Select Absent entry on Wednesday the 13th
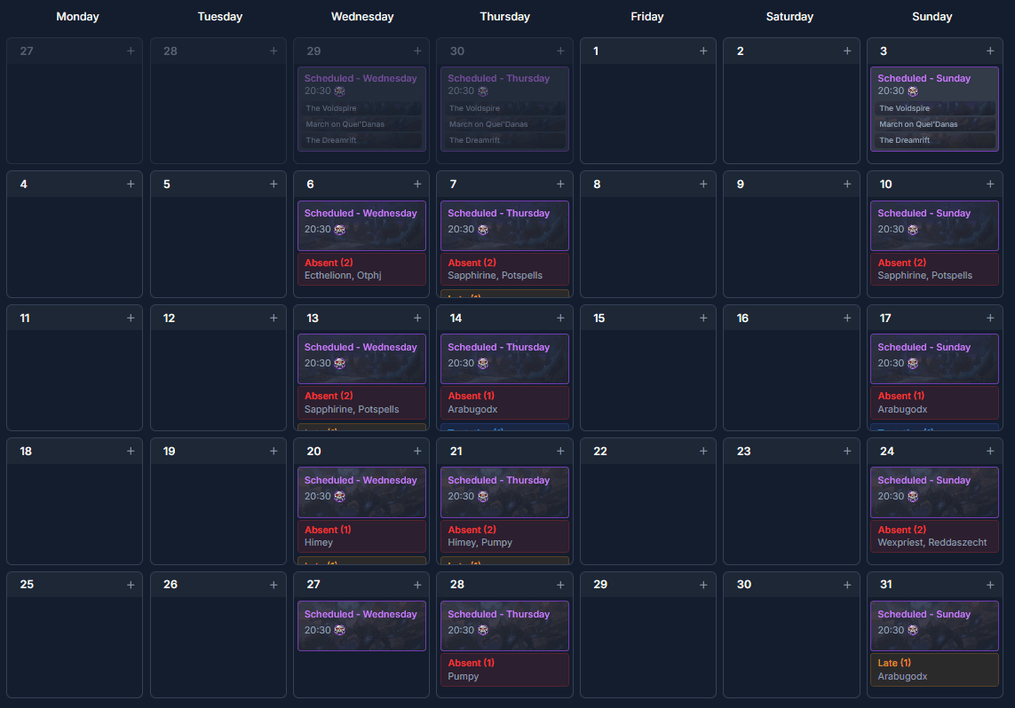 361,402
